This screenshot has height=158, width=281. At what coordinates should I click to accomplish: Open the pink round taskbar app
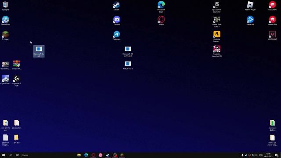101,155
